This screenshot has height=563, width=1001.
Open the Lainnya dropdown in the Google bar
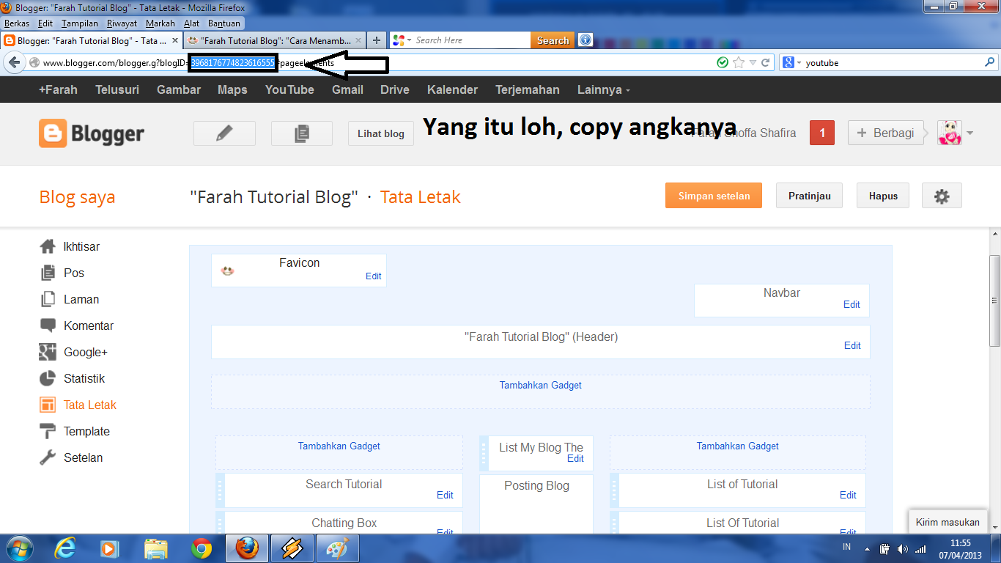(603, 89)
